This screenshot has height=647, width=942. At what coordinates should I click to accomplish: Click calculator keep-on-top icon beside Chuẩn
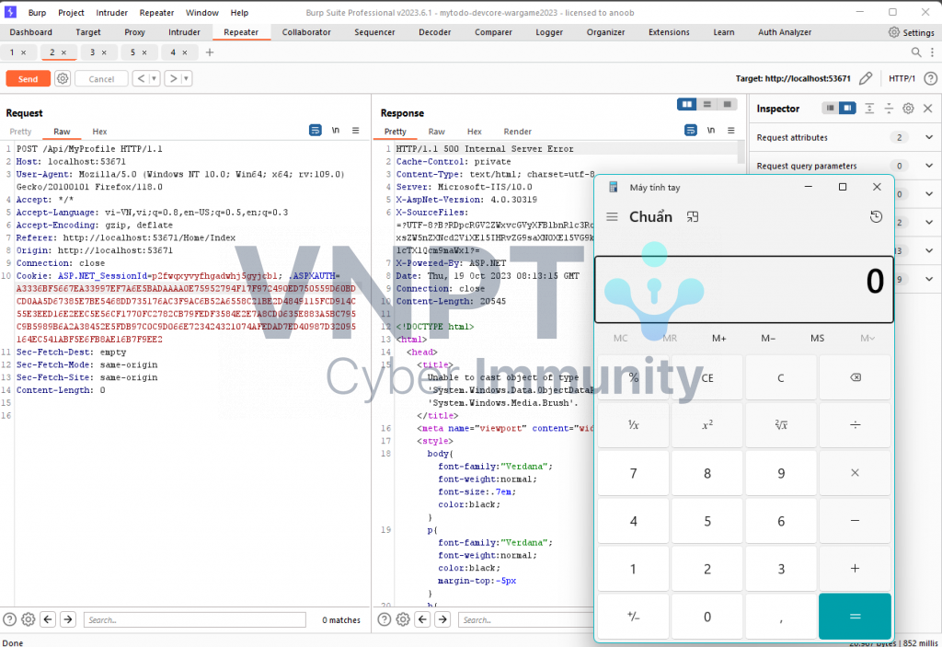point(693,217)
